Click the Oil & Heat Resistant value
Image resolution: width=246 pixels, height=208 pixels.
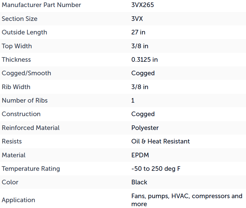161,142
